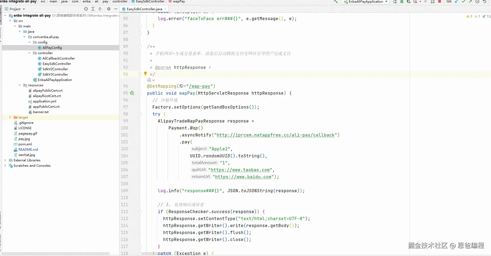Select AliCallbackController in the tree

pos(59,58)
